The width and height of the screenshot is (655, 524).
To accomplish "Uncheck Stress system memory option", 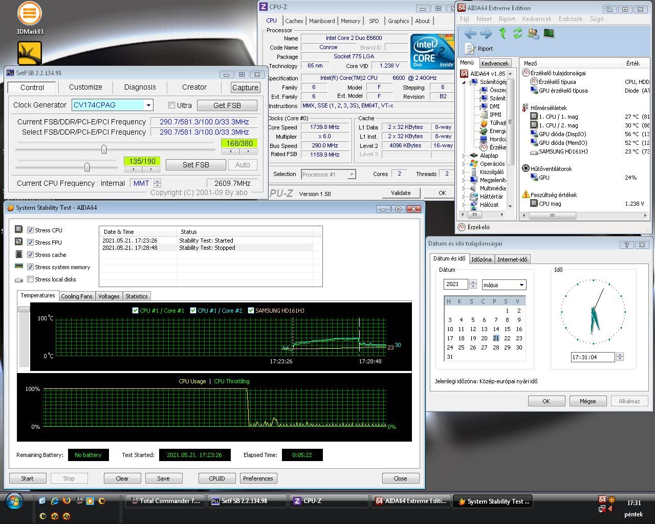I will click(x=31, y=267).
